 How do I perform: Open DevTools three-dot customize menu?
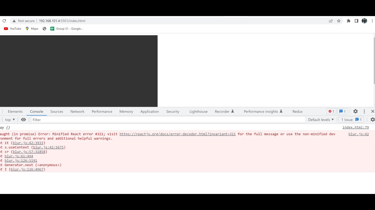coord(364,111)
